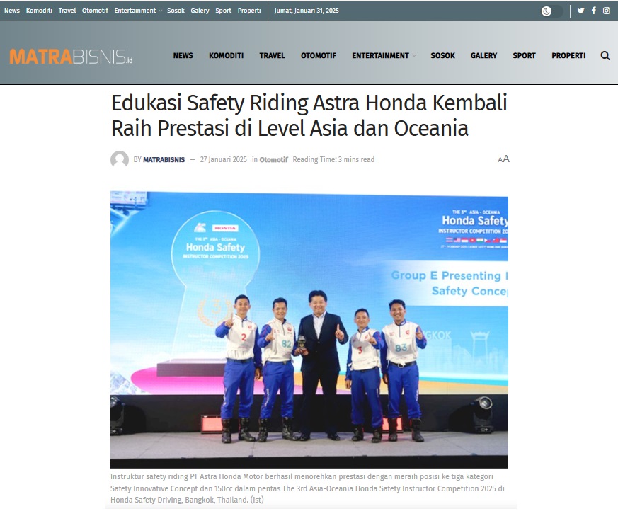Adjust font size with AA icon

(x=504, y=159)
